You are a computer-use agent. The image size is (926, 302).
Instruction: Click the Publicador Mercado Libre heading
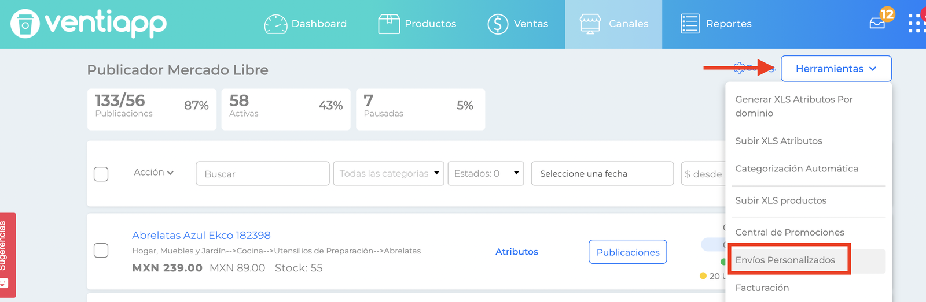178,70
